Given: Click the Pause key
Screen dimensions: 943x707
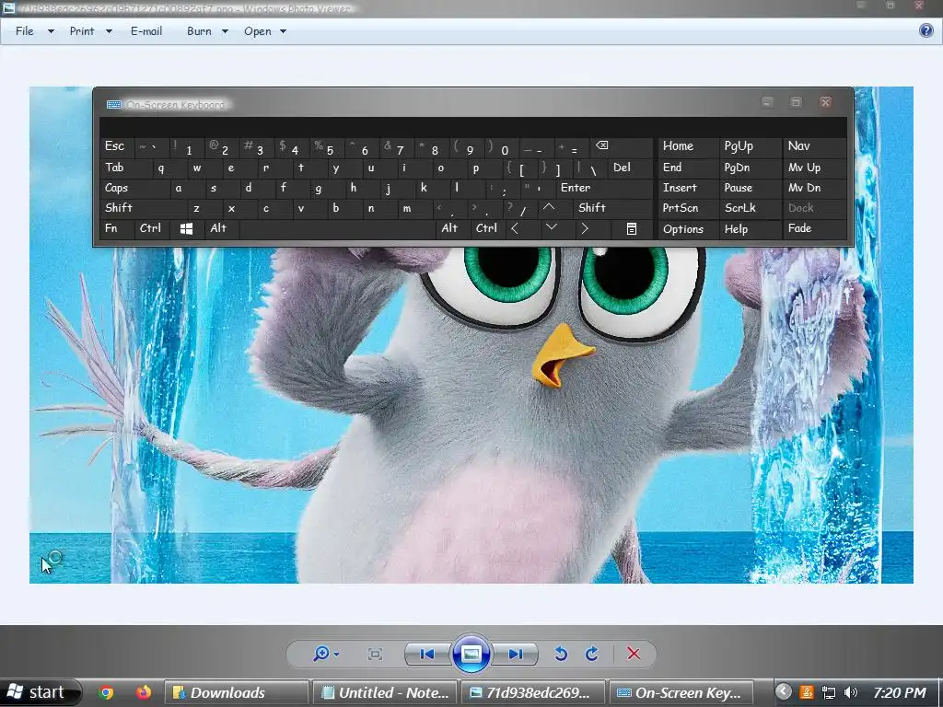Looking at the screenshot, I should point(750,188).
